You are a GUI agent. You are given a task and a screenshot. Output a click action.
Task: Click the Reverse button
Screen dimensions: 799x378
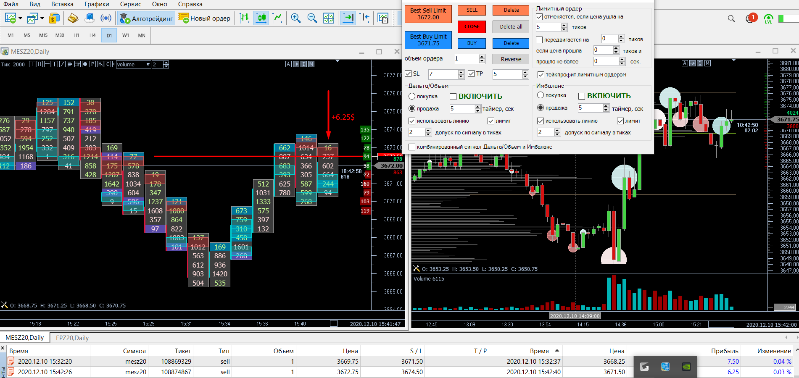[x=511, y=59]
